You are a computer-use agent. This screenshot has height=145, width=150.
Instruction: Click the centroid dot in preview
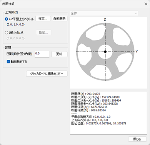105,52
